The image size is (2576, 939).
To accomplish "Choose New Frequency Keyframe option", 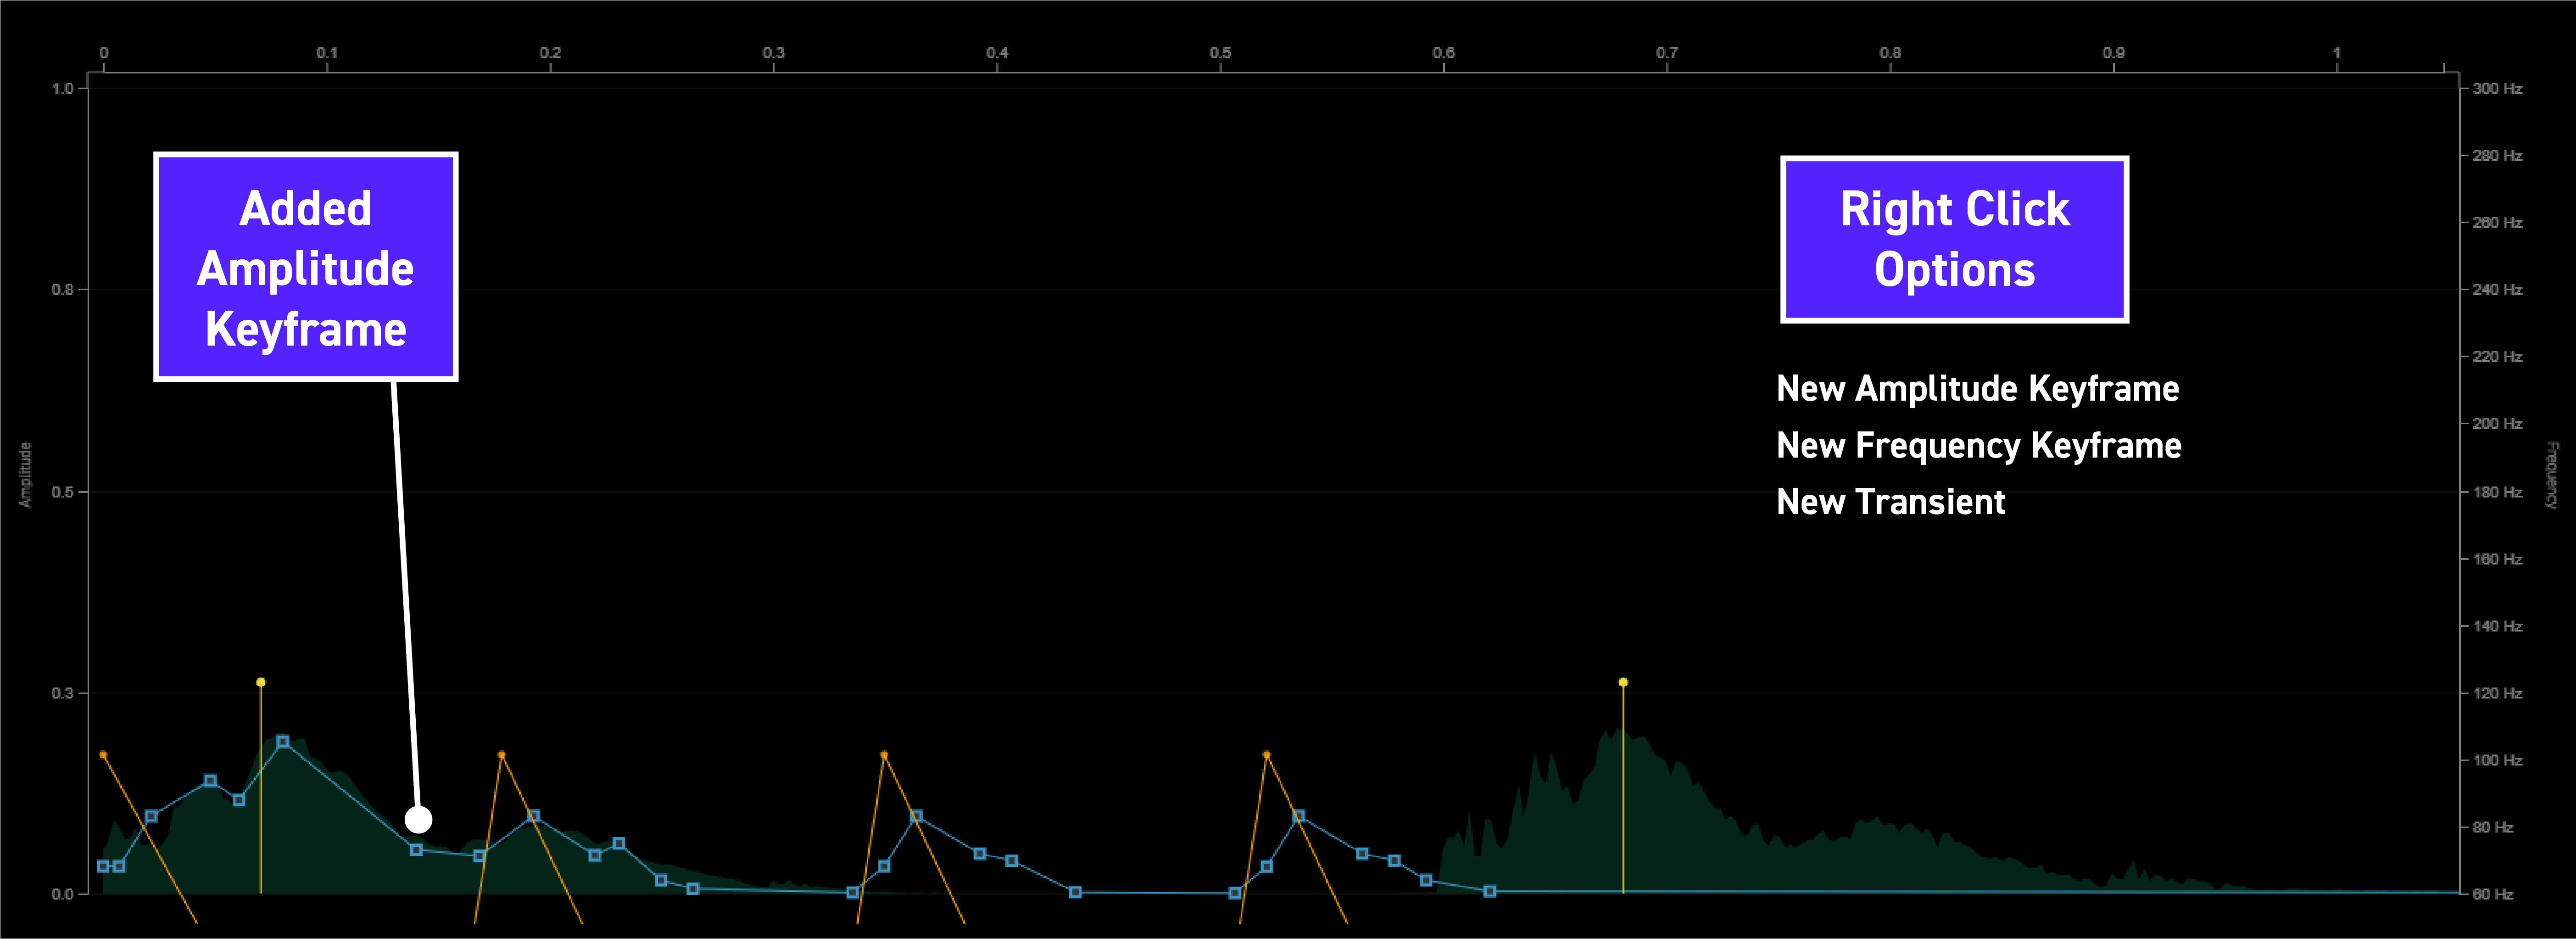I will (1978, 445).
